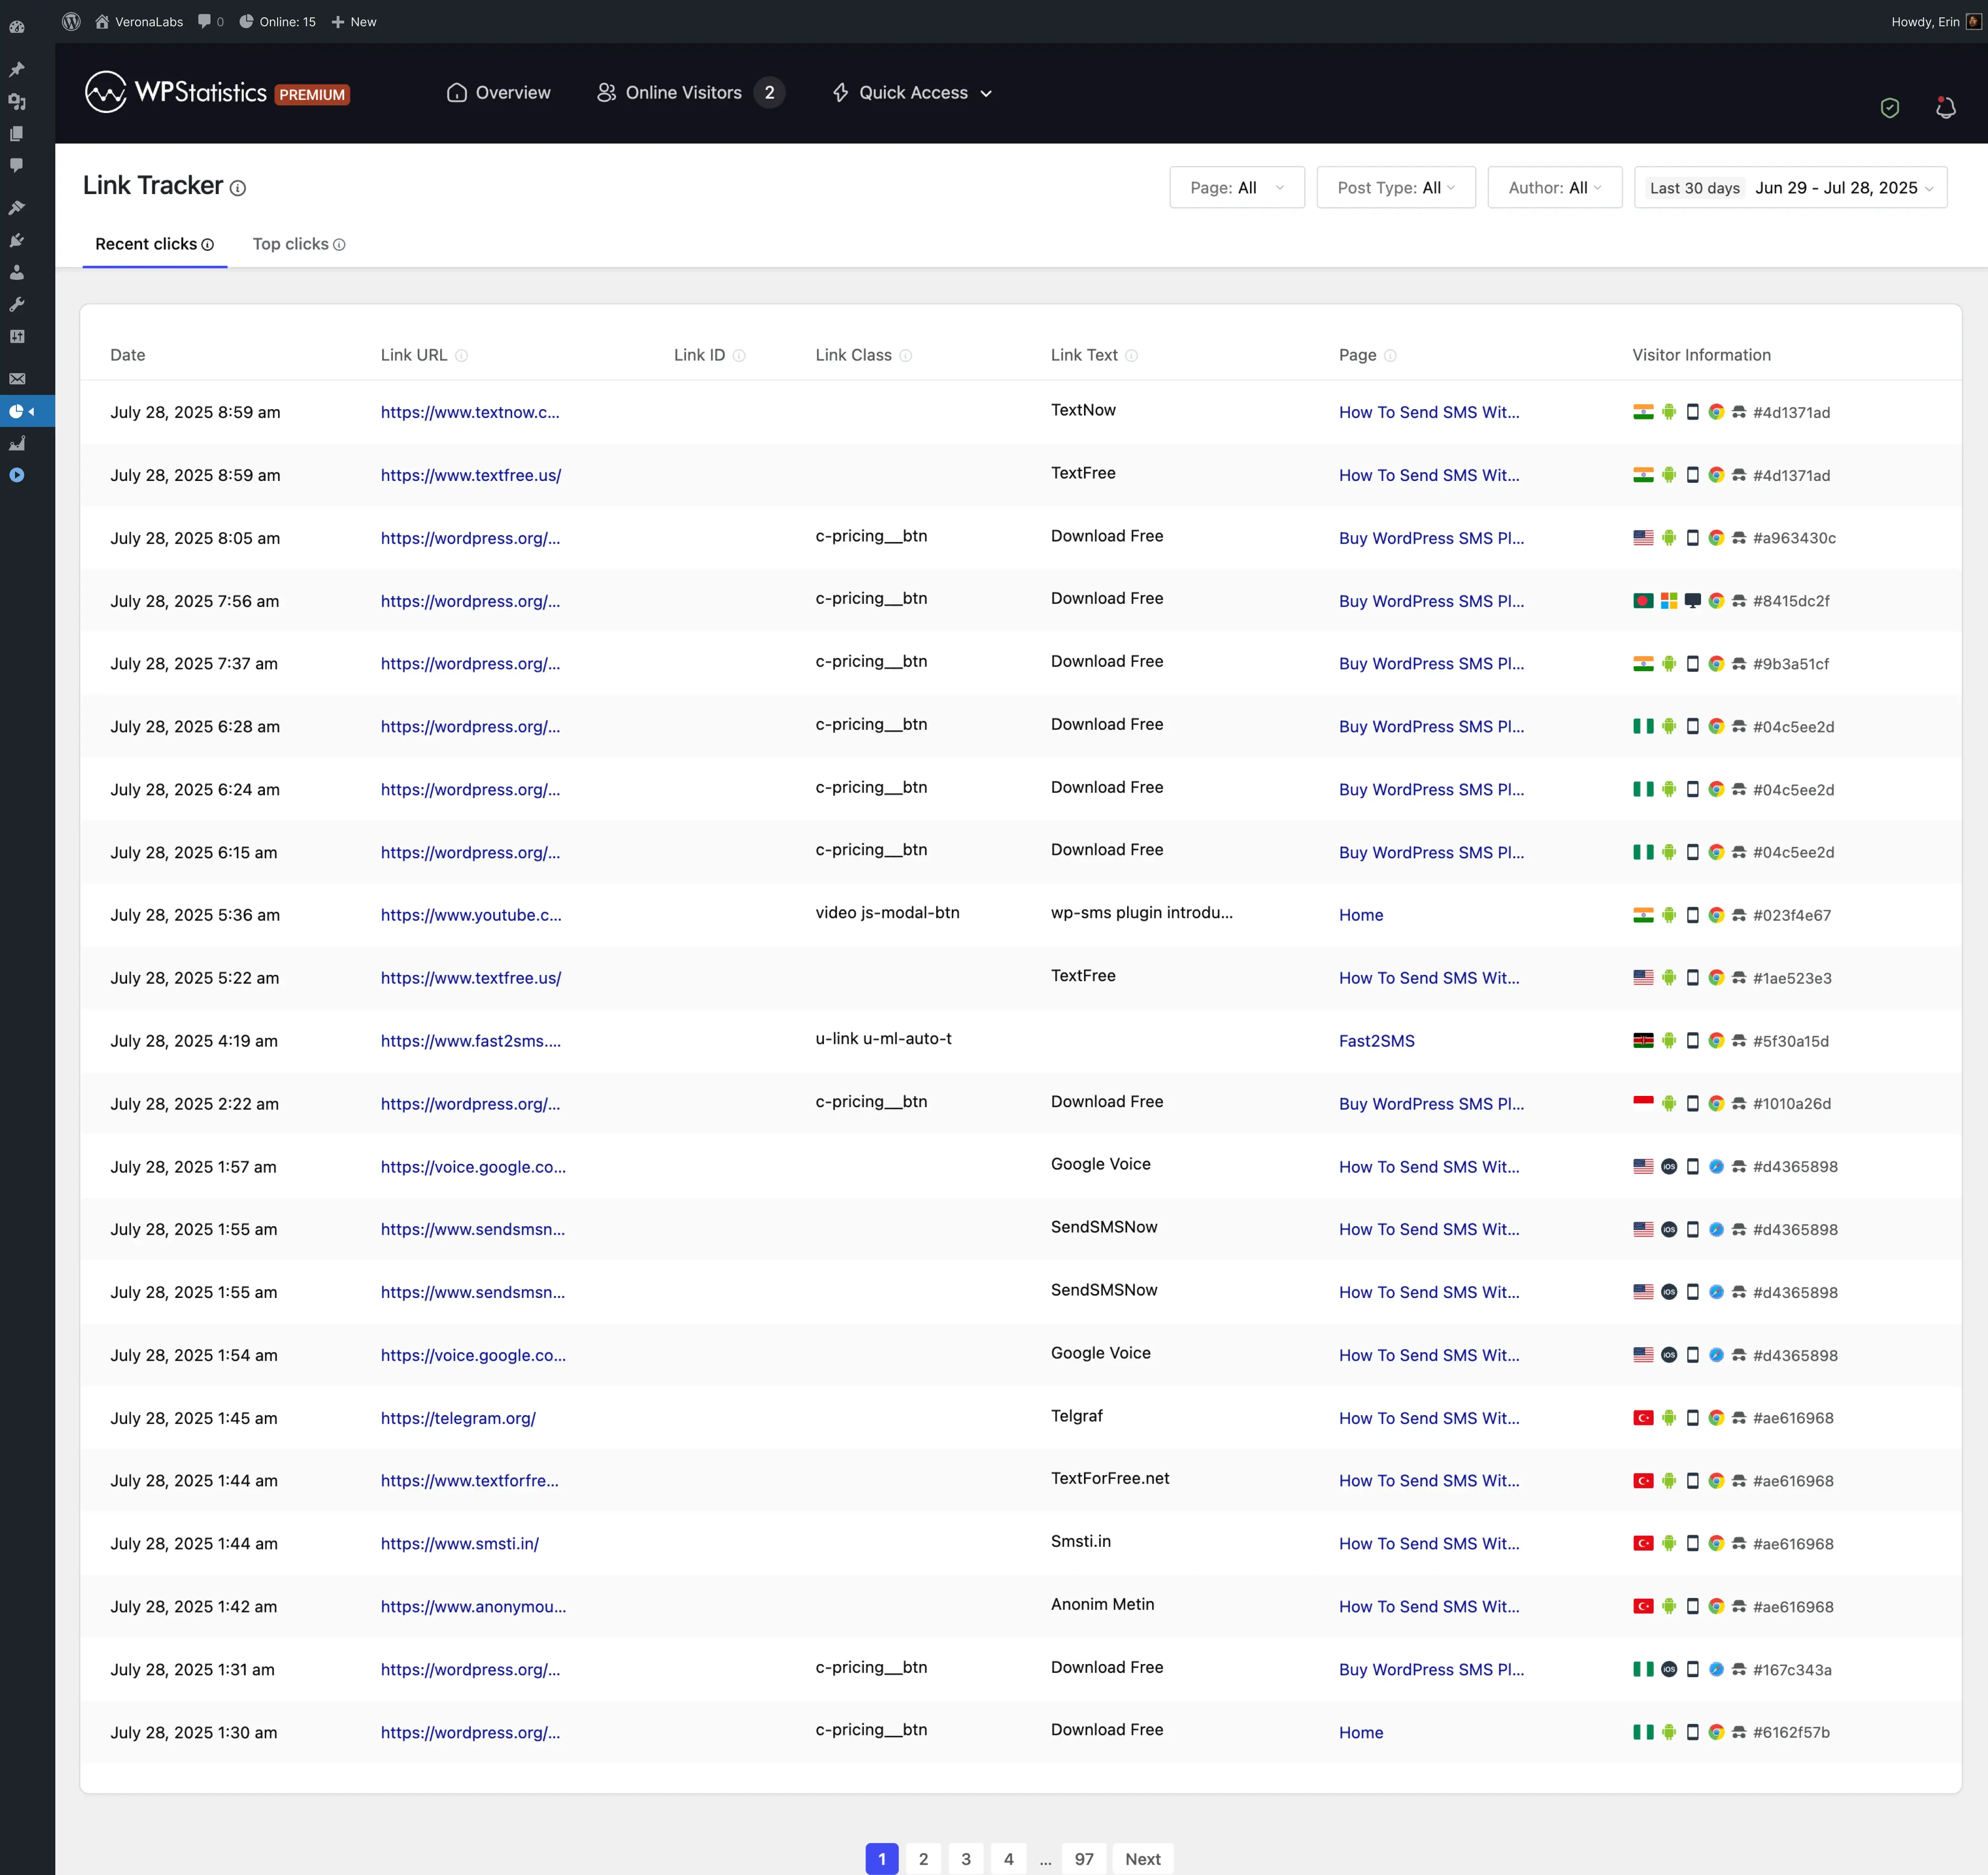Image resolution: width=1988 pixels, height=1875 pixels.
Task: Click the notification bell with red badge
Action: click(x=1946, y=107)
